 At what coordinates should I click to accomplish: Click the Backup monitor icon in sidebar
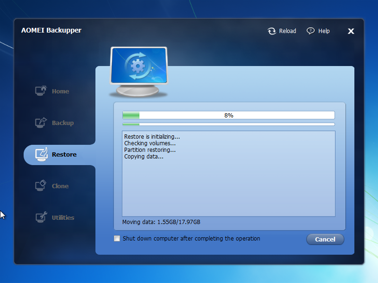click(41, 123)
